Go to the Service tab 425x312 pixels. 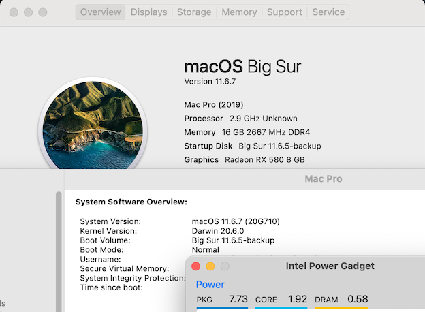coord(328,12)
